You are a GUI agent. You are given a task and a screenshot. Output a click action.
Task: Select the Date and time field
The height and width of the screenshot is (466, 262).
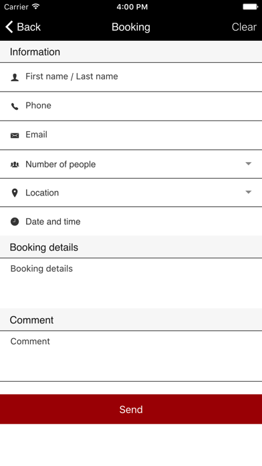coord(131,222)
